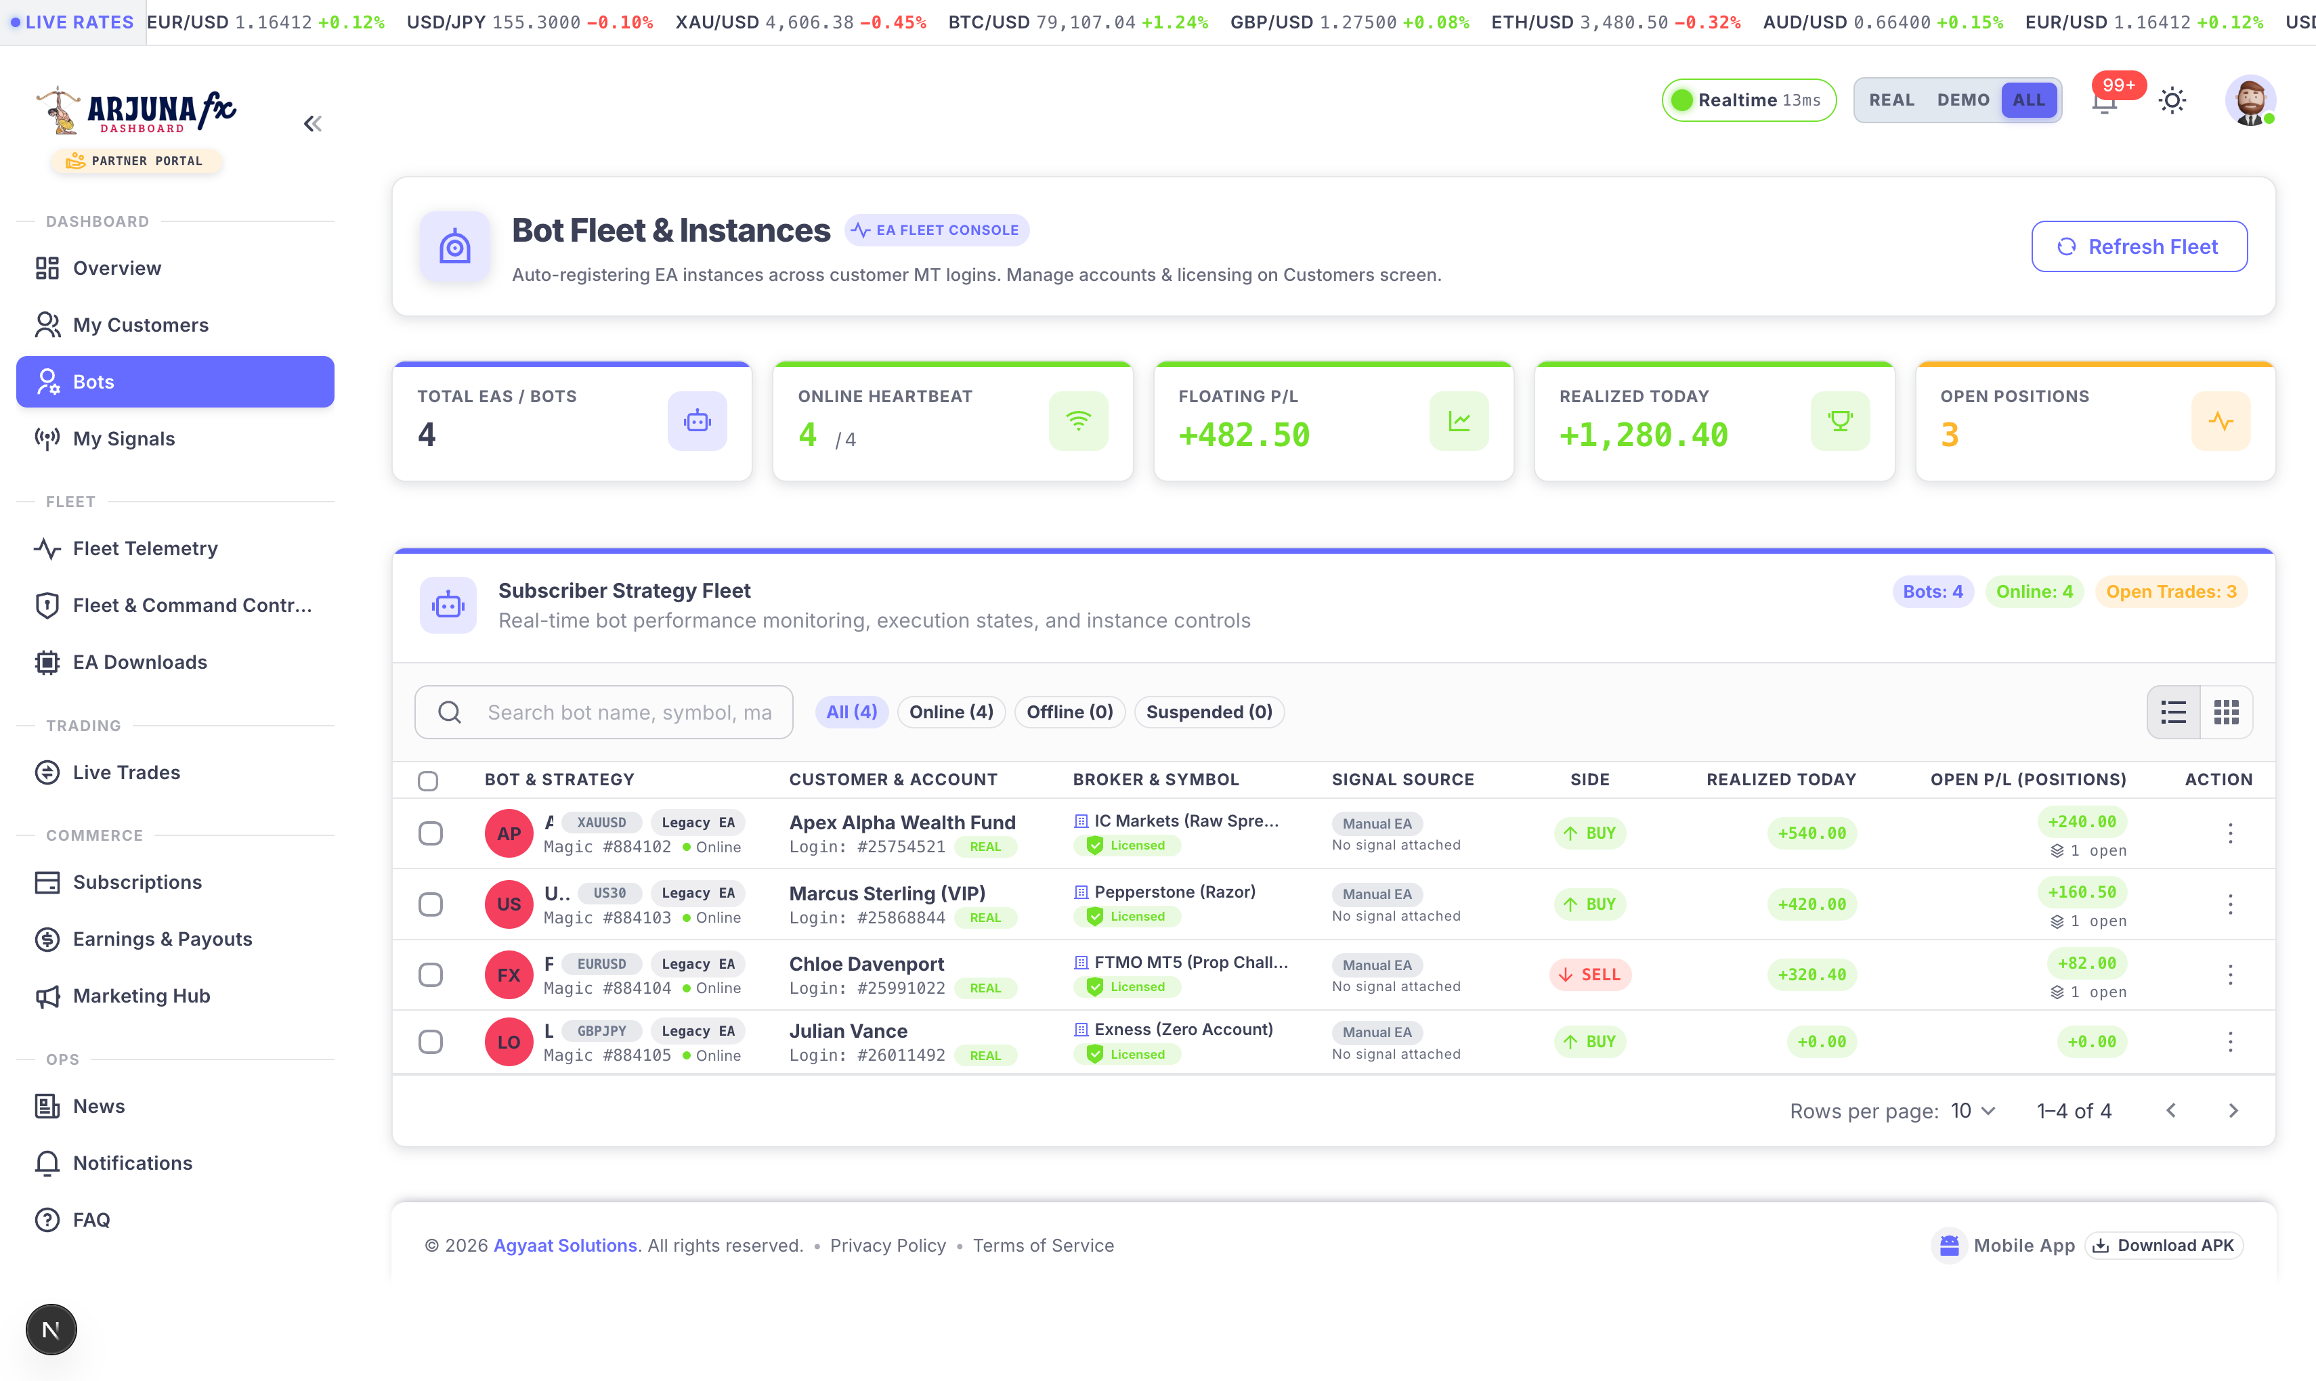Click the Open Positions pulse icon
The height and width of the screenshot is (1381, 2316).
[2221, 422]
